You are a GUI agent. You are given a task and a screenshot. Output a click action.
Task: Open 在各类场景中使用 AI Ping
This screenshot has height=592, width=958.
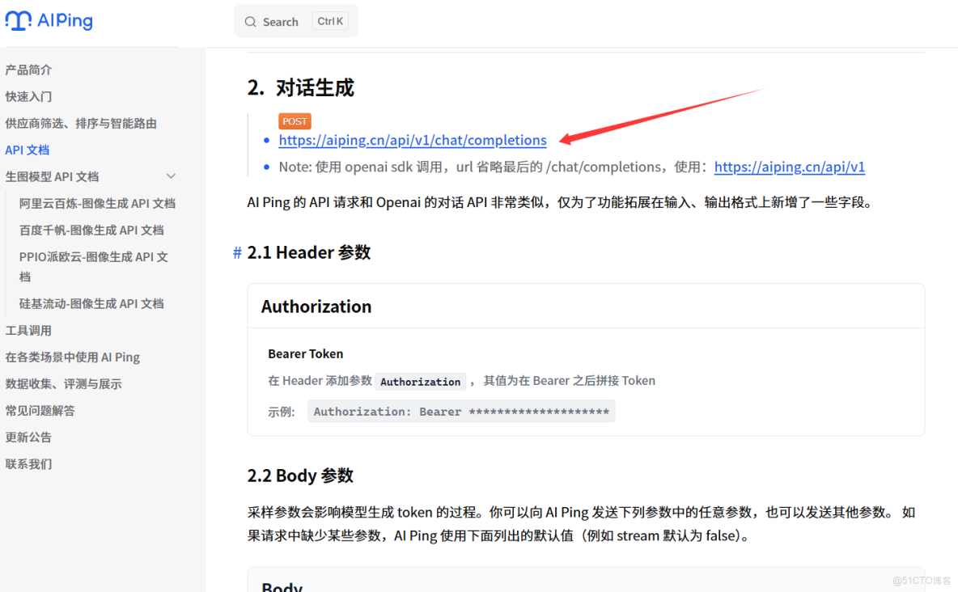point(70,357)
